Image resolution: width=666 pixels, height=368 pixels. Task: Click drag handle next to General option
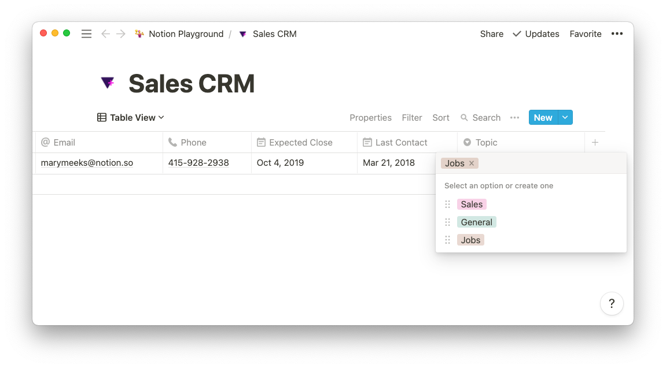[x=448, y=222]
